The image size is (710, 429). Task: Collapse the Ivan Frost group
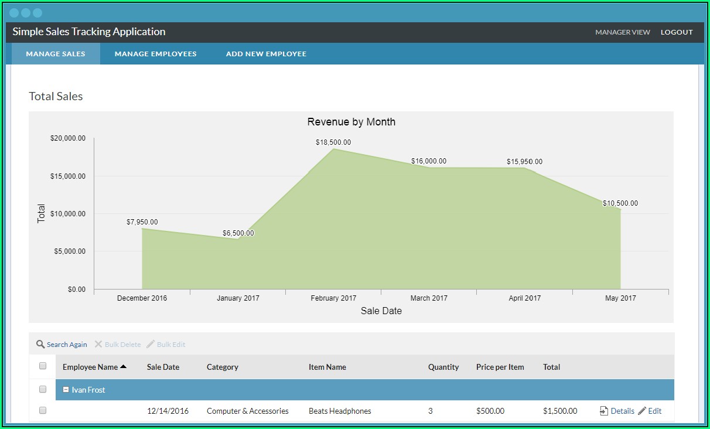(x=66, y=390)
